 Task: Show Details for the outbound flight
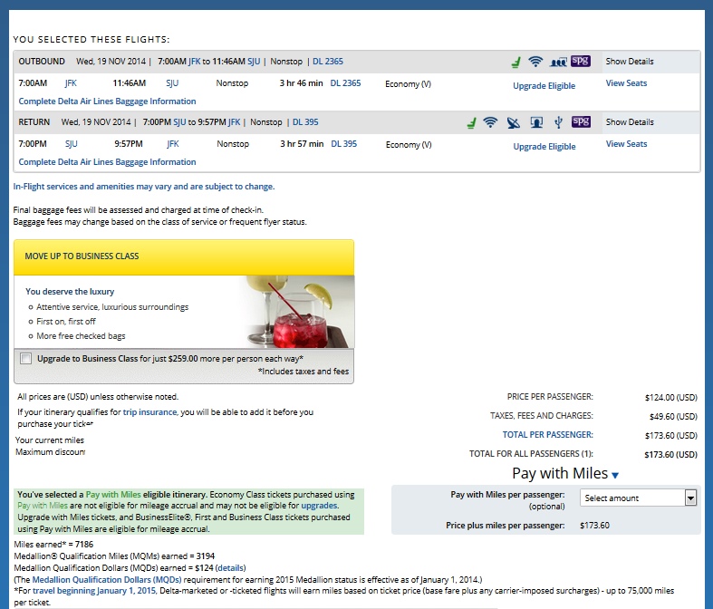click(x=630, y=62)
